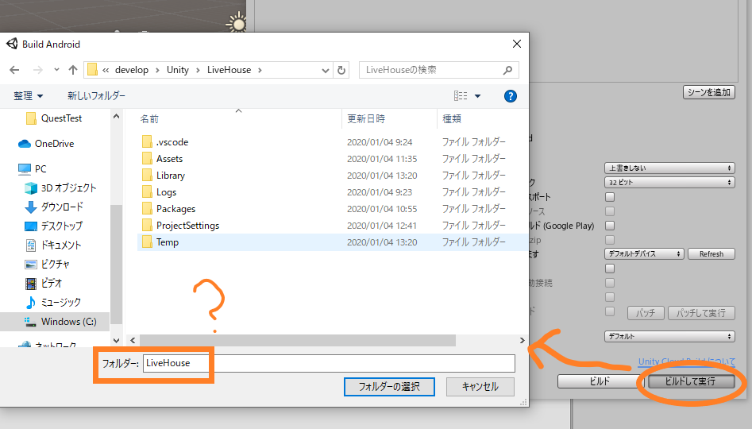752x429 pixels.
Task: Cancel the Build Android dialog
Action: tap(480, 387)
